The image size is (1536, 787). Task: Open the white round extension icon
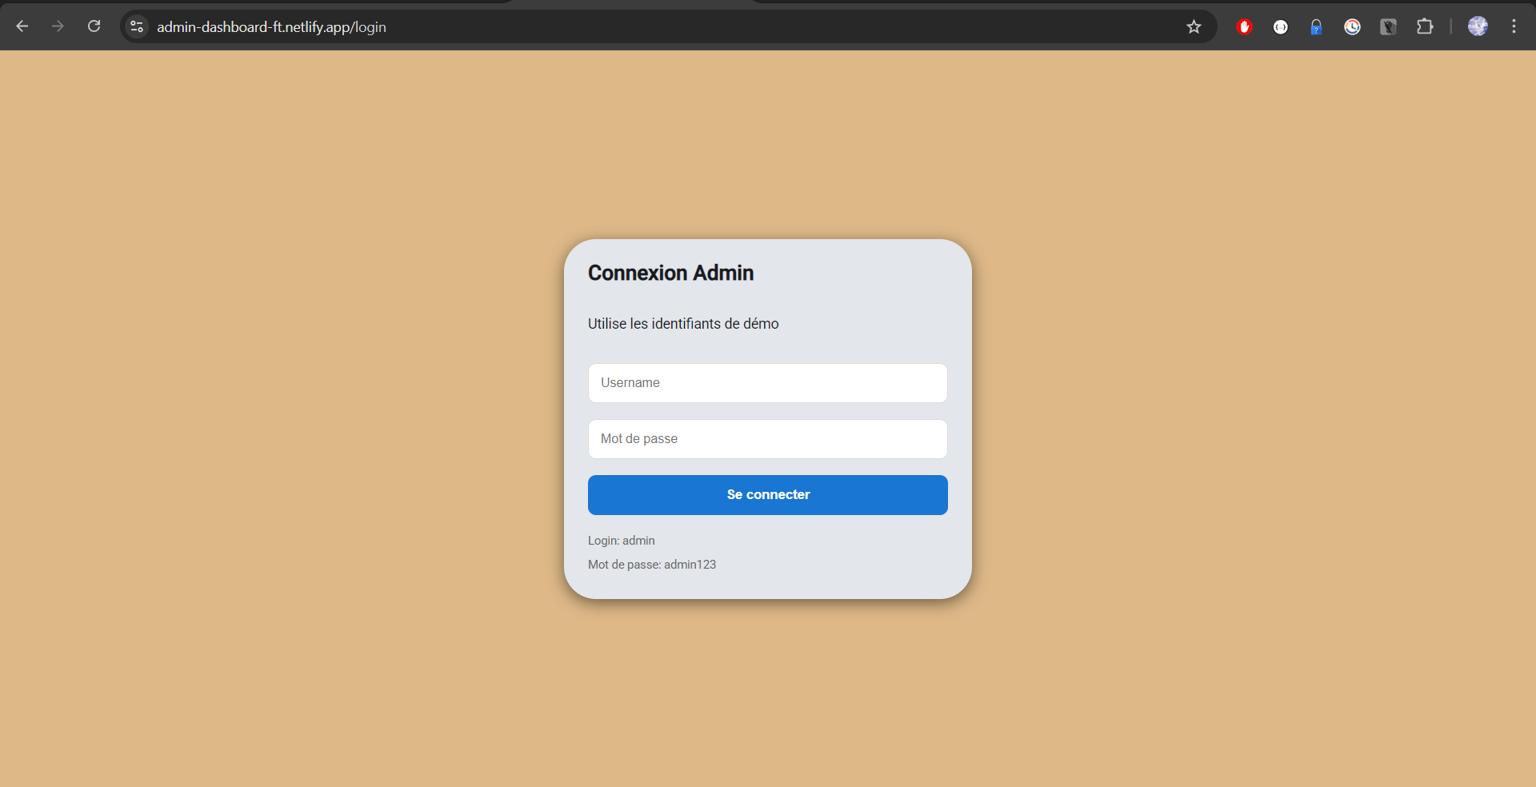pyautogui.click(x=1280, y=26)
